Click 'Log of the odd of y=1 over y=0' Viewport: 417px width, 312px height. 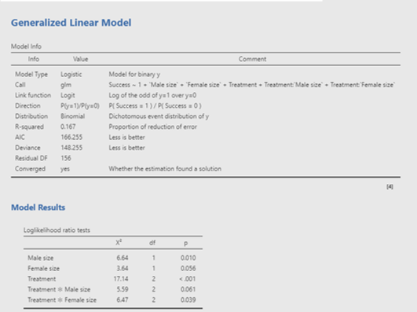pos(152,95)
